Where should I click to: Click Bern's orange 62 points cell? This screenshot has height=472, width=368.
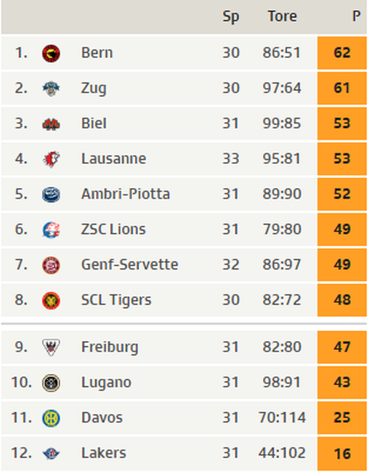pyautogui.click(x=342, y=53)
